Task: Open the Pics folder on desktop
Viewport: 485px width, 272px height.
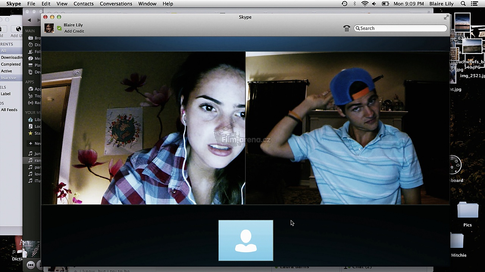Action: coord(468,212)
